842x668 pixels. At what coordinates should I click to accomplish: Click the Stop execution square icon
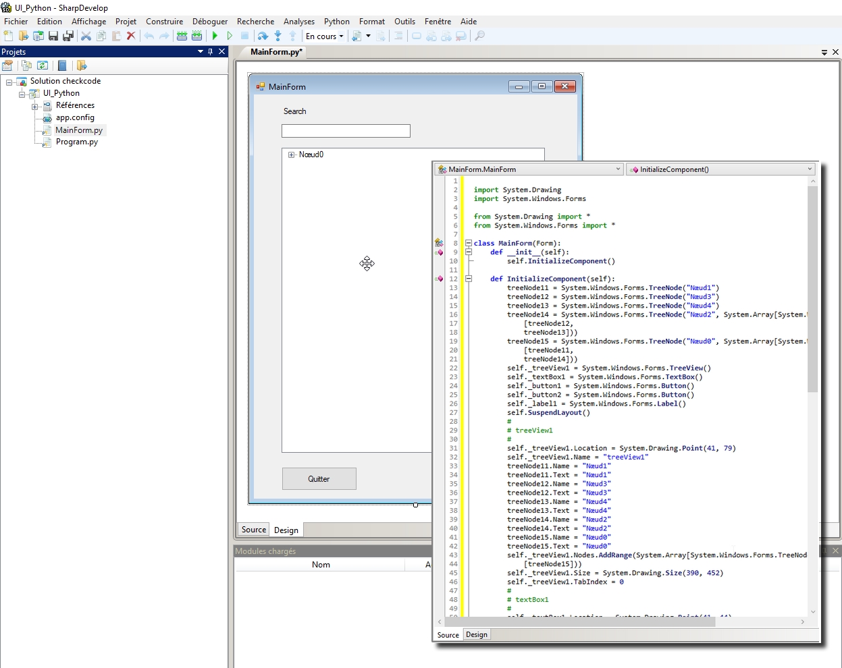(244, 36)
